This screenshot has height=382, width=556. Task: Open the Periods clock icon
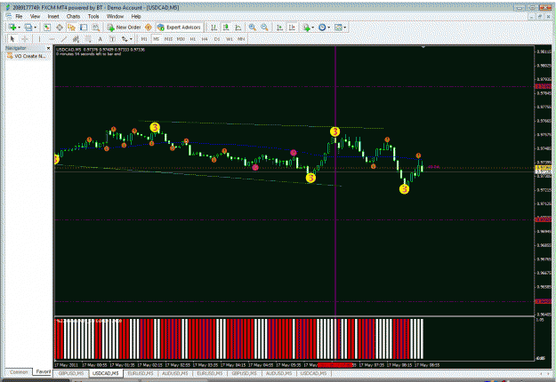pos(322,28)
